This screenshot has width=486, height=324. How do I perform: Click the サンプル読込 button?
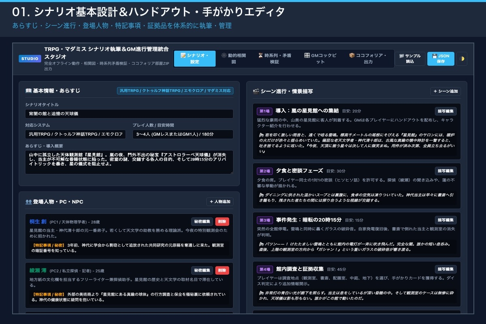point(410,59)
